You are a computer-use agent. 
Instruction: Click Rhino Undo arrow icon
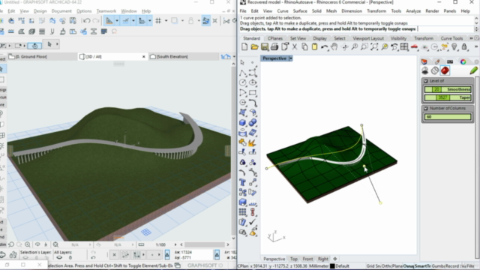click(325, 47)
